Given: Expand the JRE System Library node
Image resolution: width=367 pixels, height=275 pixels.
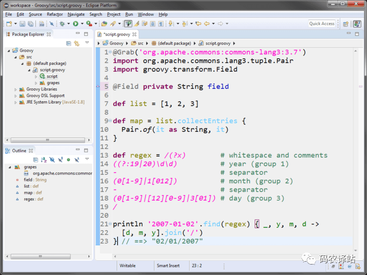Looking at the screenshot, I should [x=16, y=102].
